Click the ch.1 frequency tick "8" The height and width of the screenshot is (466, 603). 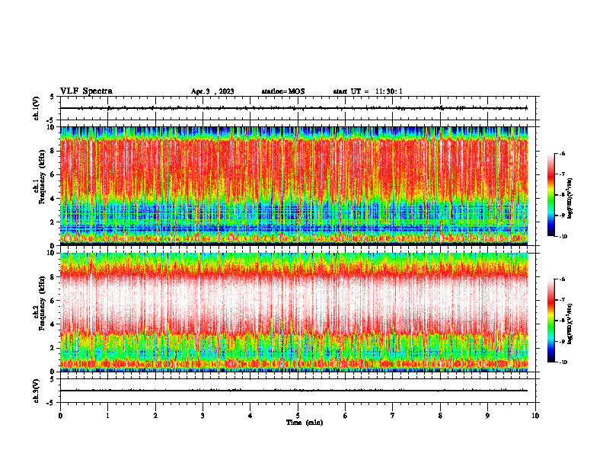(x=53, y=151)
